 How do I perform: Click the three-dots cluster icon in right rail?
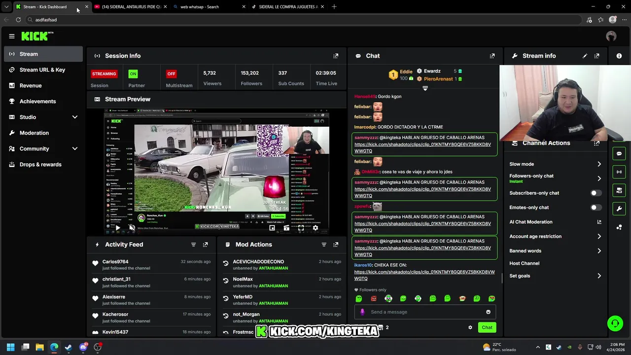click(x=619, y=227)
